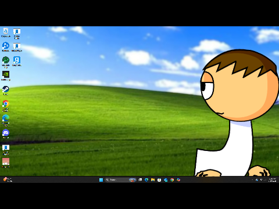The height and width of the screenshot is (209, 279).
Task: Open File Explorer from the taskbar
Action: tap(153, 180)
